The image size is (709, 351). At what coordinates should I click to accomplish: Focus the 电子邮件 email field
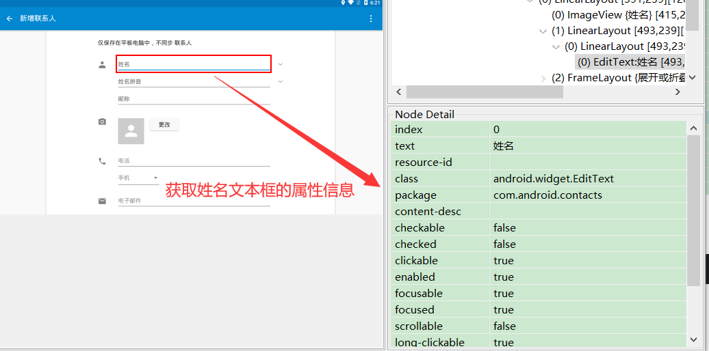[194, 201]
